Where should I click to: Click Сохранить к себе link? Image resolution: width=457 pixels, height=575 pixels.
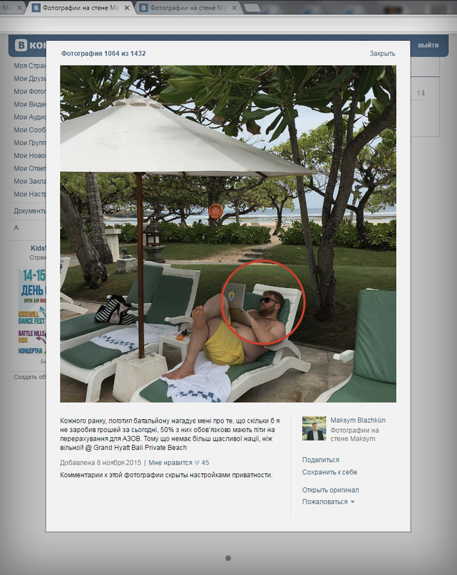pos(330,472)
